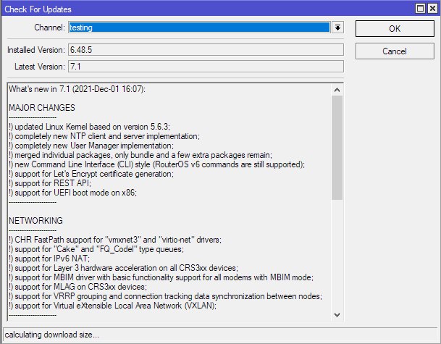Click the OK button
The height and width of the screenshot is (344, 441).
(x=395, y=28)
